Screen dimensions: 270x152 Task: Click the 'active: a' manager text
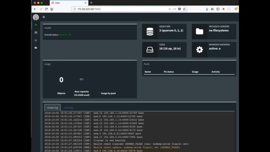point(215,49)
